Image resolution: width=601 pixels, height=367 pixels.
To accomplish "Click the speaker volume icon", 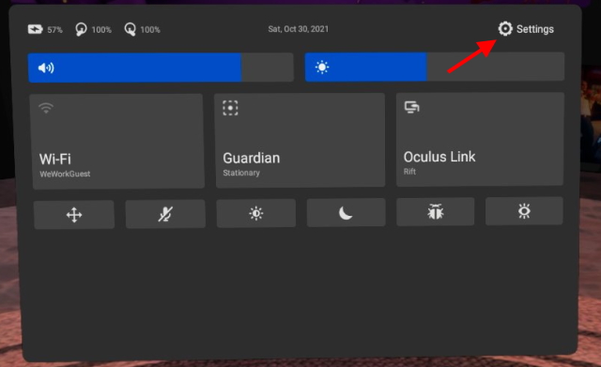I will pyautogui.click(x=46, y=69).
